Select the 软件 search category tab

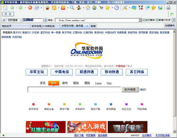[54, 83]
